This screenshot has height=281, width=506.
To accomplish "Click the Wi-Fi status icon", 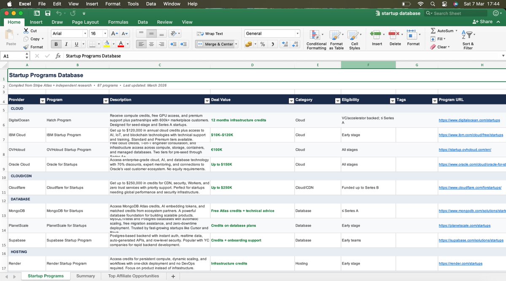I will click(x=420, y=4).
